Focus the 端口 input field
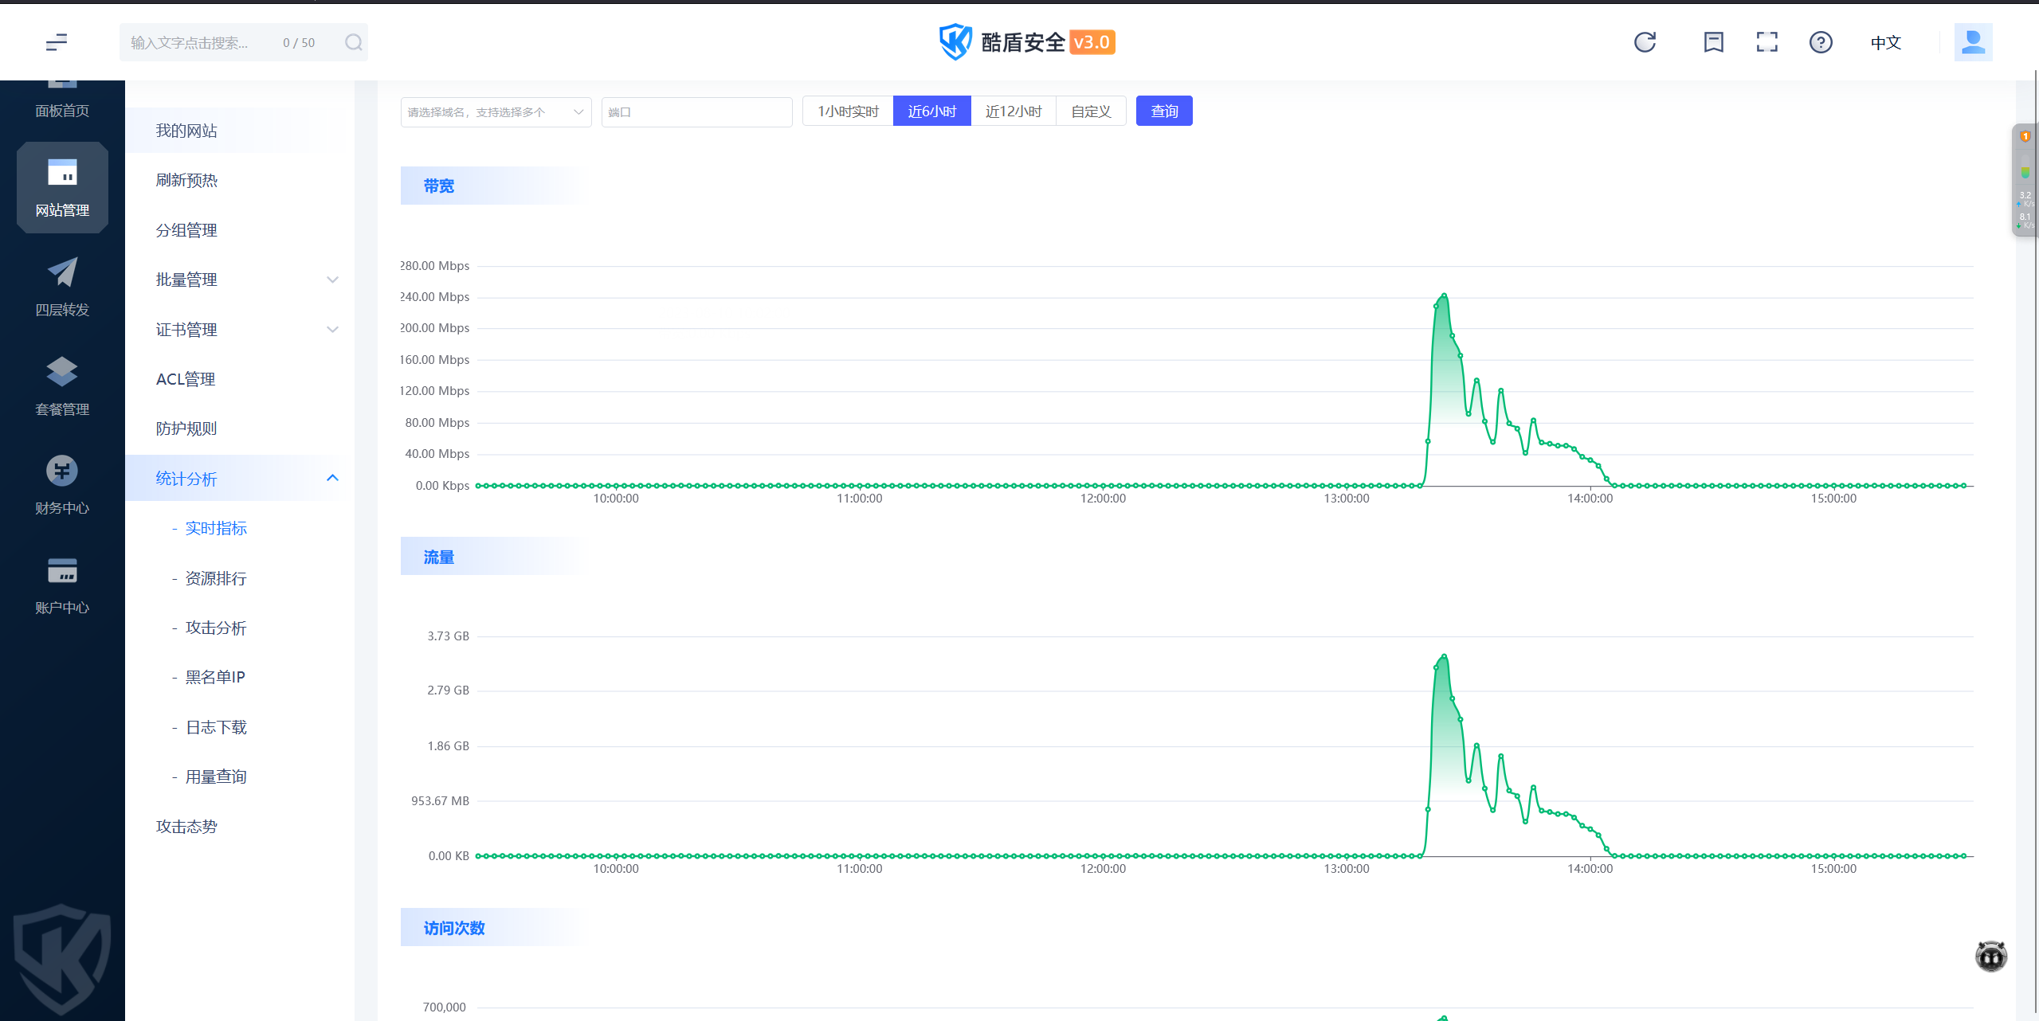2039x1021 pixels. 696,111
